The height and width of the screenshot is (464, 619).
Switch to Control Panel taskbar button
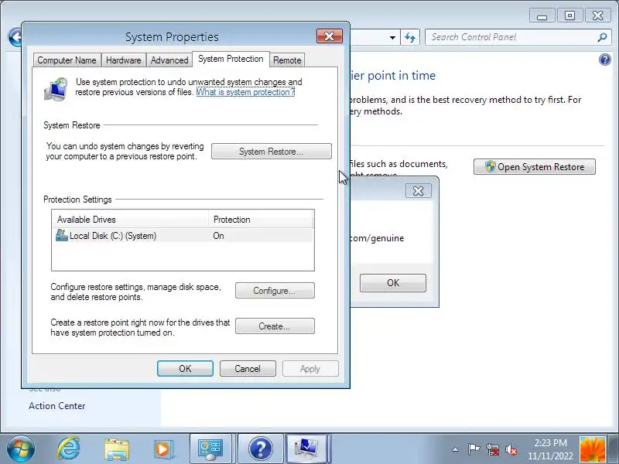point(210,449)
